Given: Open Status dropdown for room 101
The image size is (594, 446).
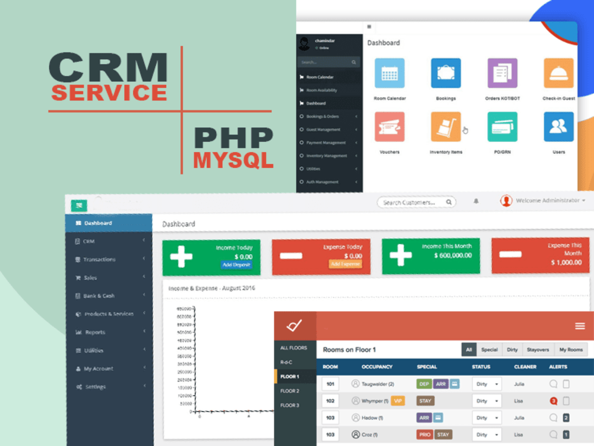Looking at the screenshot, I should tap(486, 384).
